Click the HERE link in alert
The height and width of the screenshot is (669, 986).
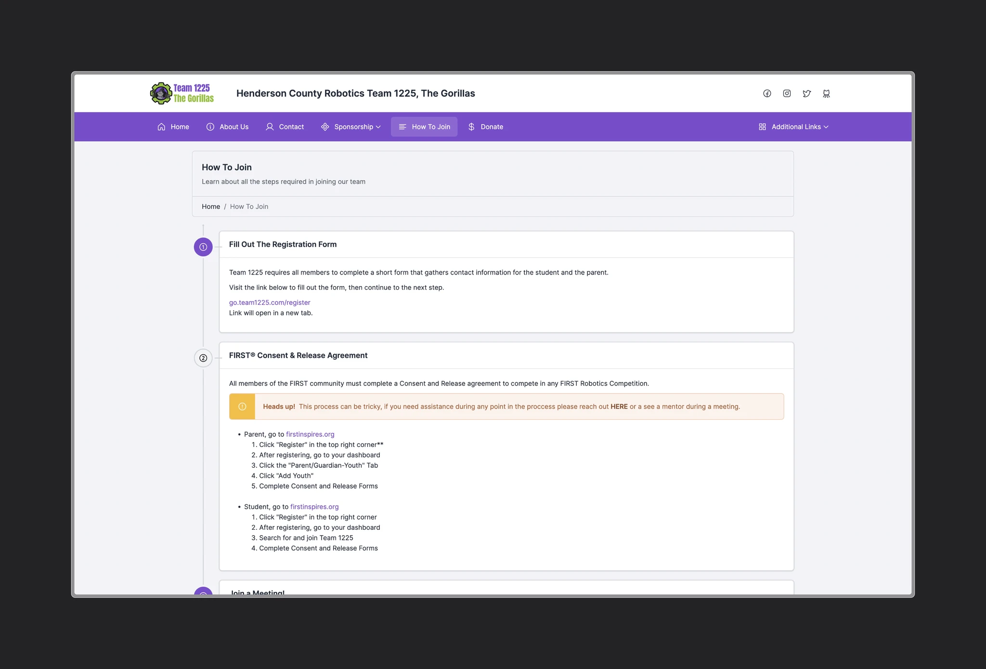(x=619, y=407)
